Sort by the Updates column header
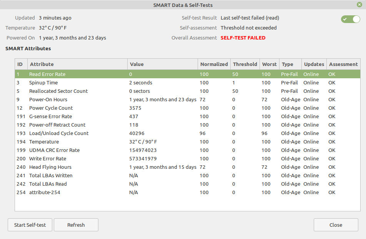This screenshot has height=239, width=366. pos(314,64)
